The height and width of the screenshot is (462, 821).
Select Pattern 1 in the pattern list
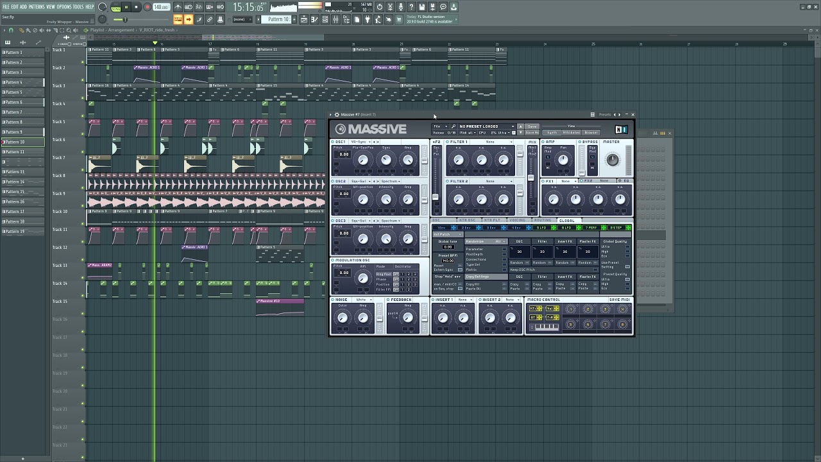click(22, 53)
